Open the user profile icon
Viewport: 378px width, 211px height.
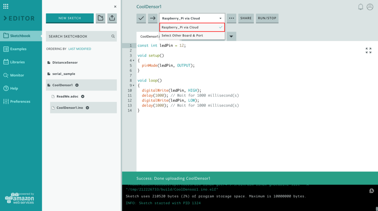point(370,7)
